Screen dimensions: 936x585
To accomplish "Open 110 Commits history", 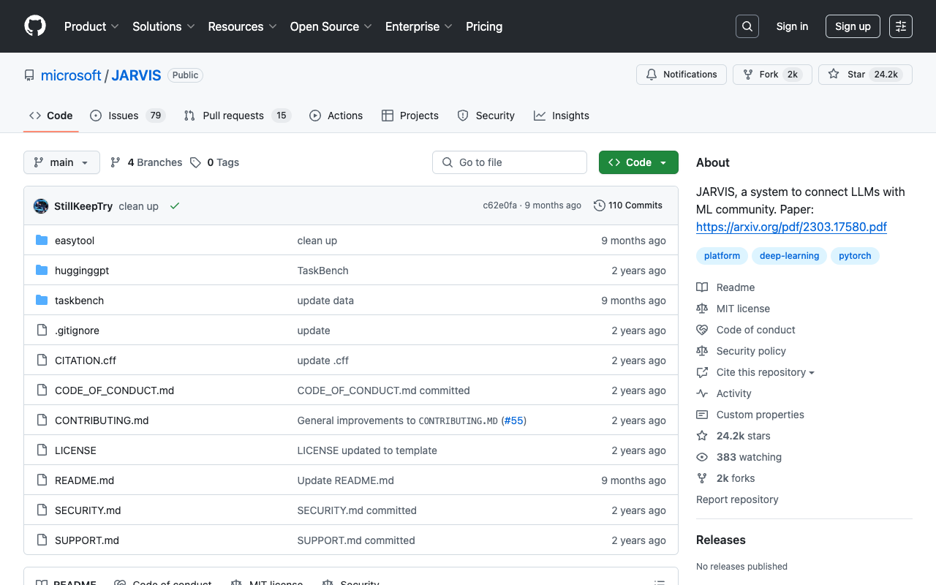I will click(x=628, y=205).
